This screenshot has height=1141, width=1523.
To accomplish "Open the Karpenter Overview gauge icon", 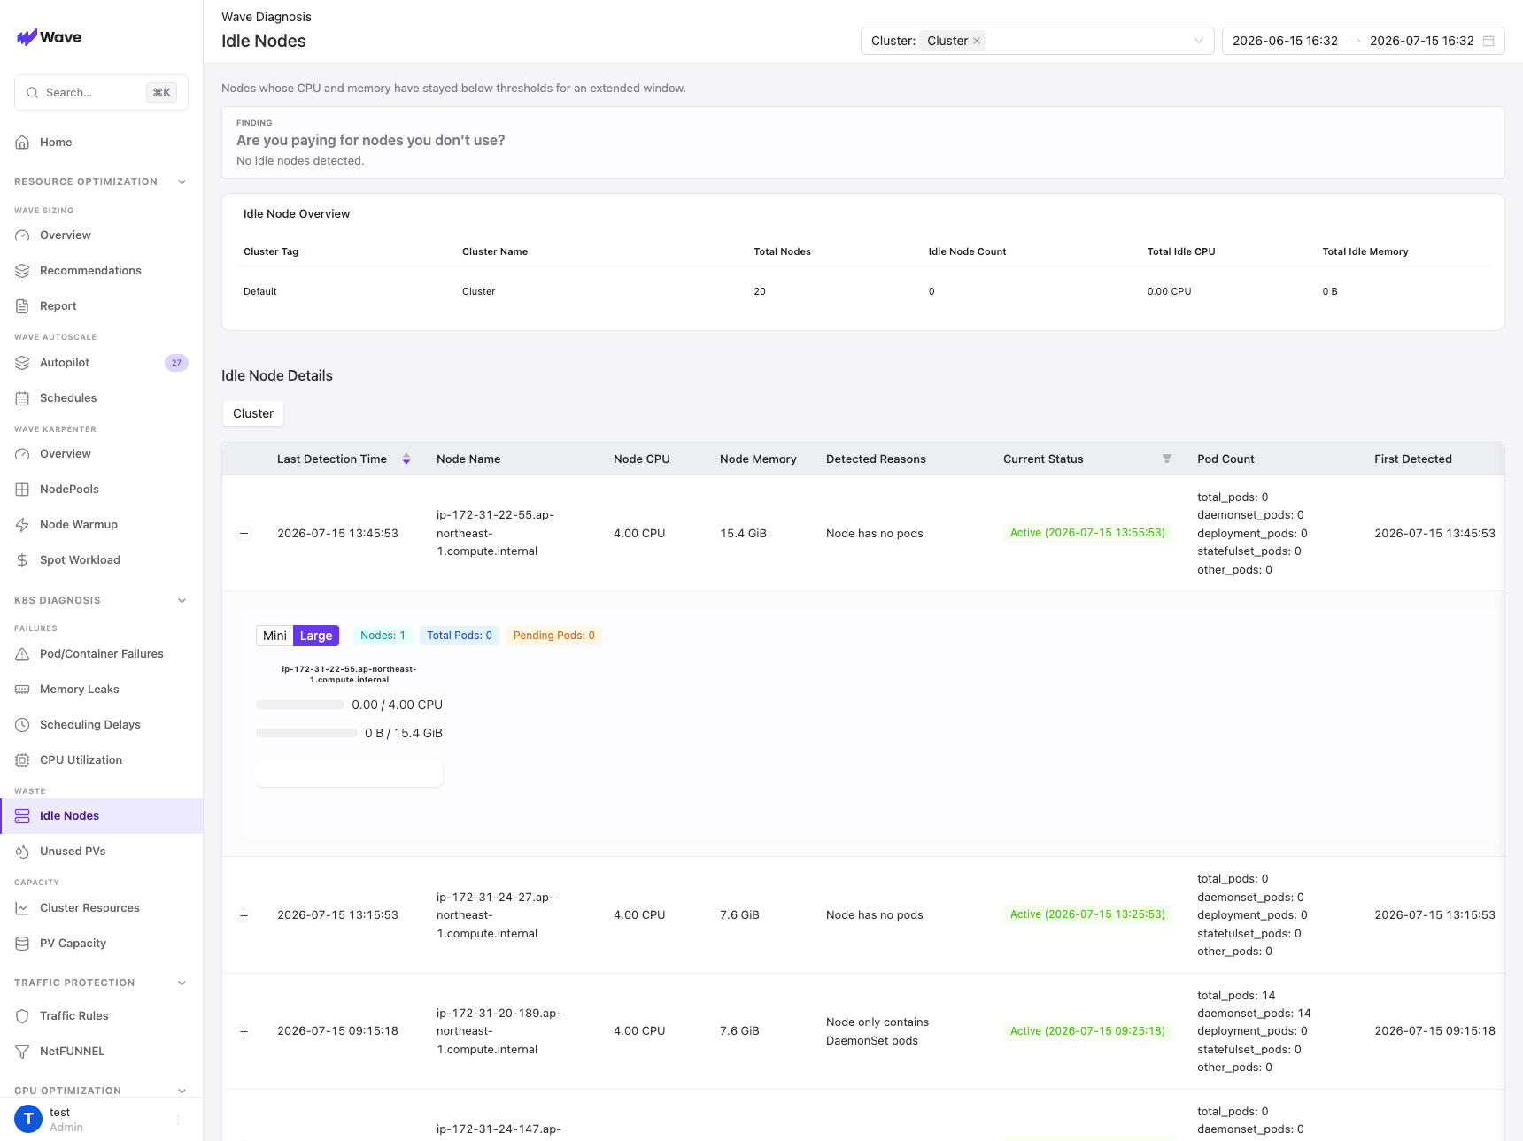I will point(22,454).
